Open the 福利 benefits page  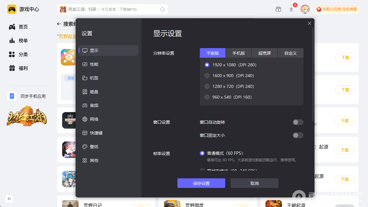(x=19, y=68)
